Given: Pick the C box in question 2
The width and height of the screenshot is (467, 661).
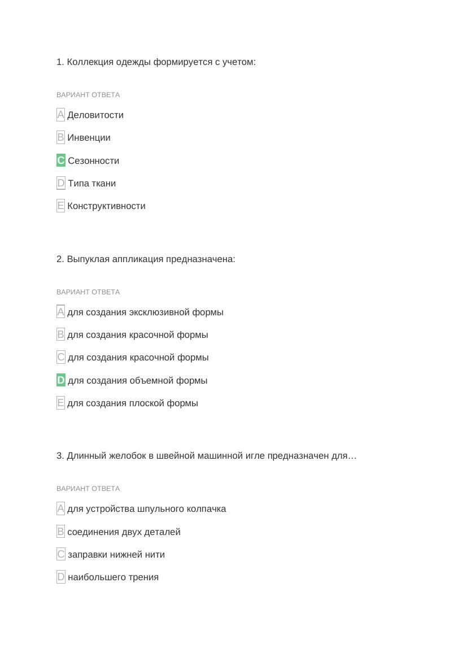Looking at the screenshot, I should tap(61, 357).
